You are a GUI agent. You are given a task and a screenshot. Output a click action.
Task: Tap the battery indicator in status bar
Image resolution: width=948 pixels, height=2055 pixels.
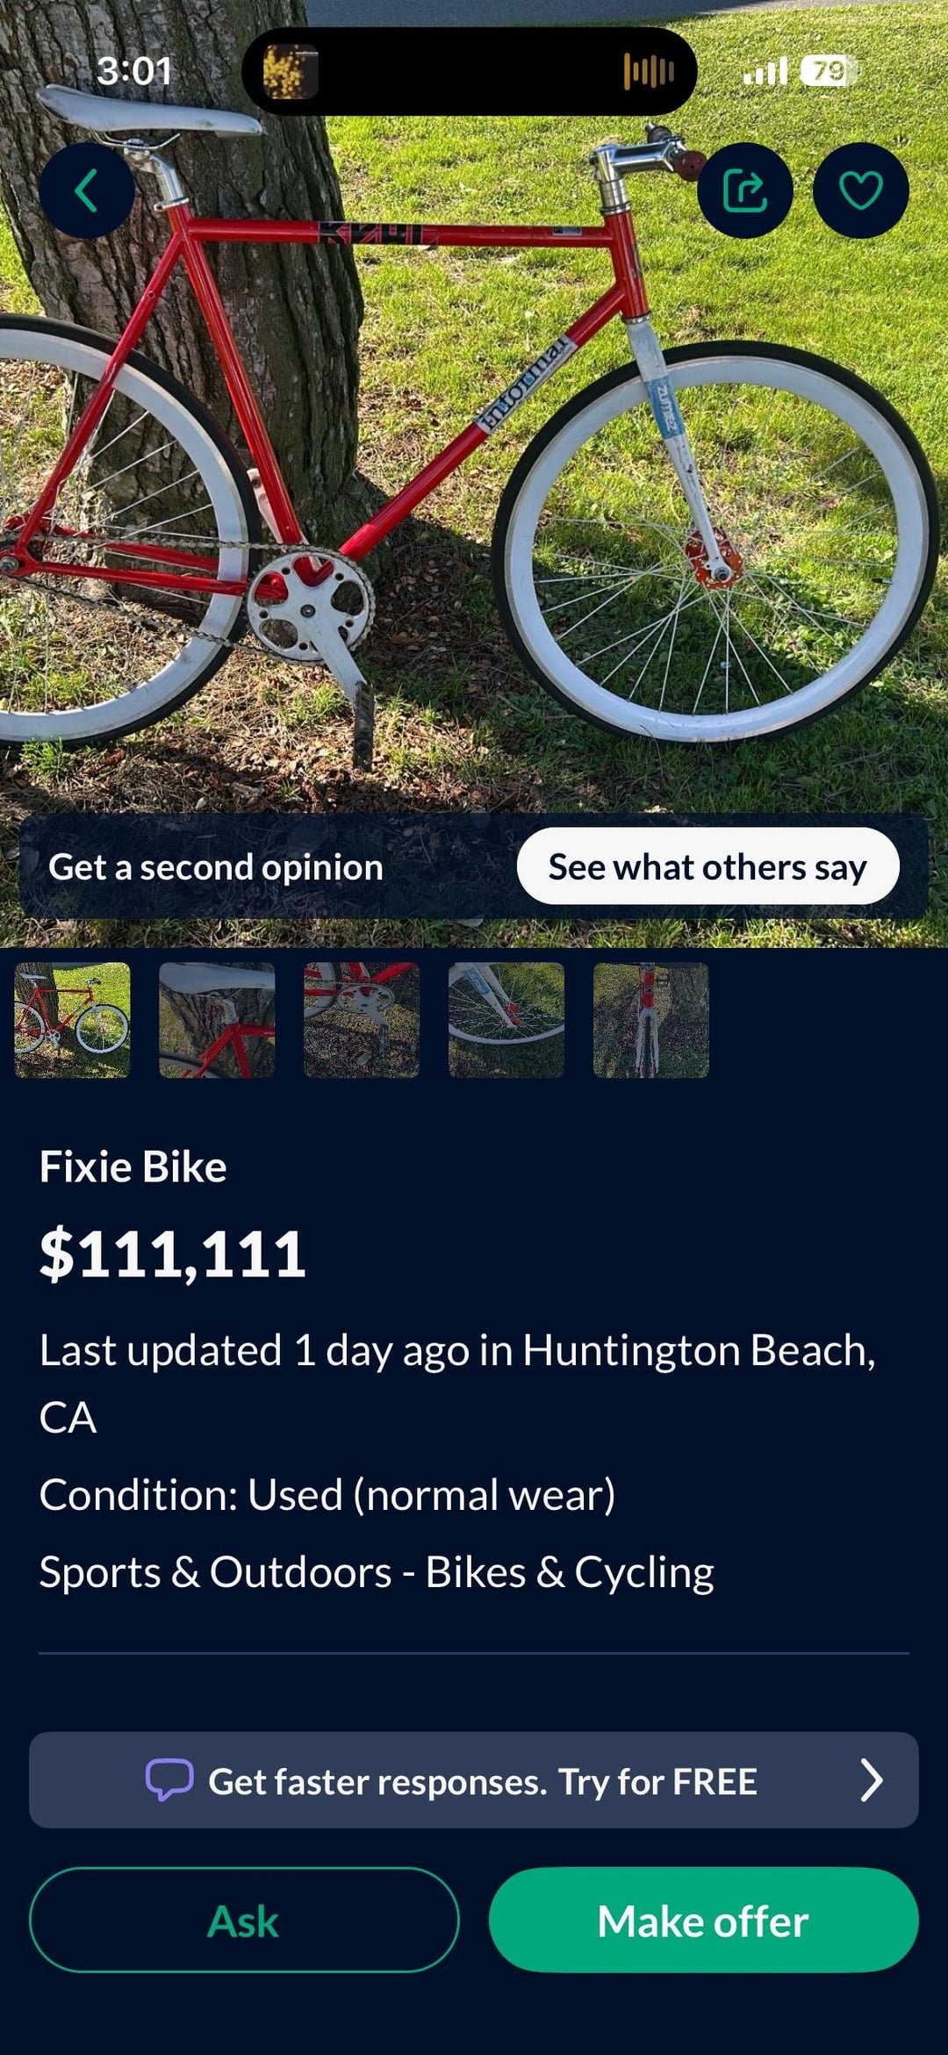pyautogui.click(x=829, y=71)
